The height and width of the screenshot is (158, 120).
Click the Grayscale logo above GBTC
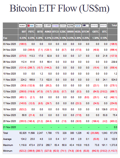94,26
